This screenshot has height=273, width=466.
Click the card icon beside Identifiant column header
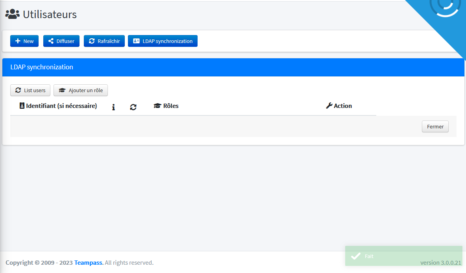click(x=22, y=105)
